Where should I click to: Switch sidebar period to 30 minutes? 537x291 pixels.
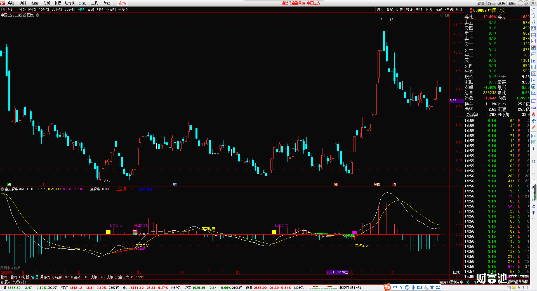coord(534,168)
